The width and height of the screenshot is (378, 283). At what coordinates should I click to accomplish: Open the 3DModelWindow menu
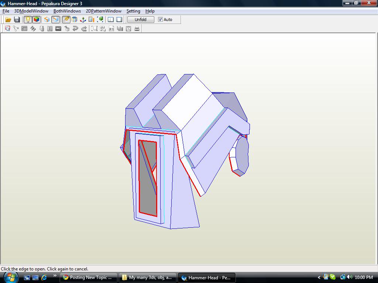click(31, 11)
